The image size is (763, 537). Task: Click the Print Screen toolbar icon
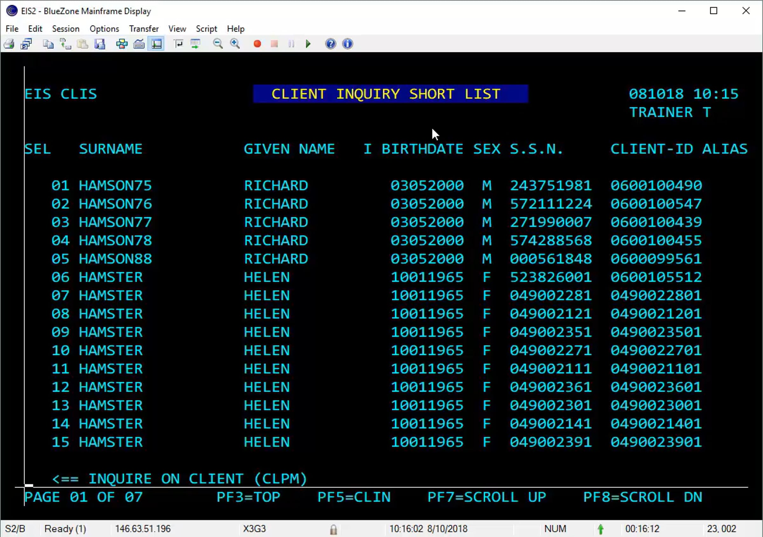[9, 44]
